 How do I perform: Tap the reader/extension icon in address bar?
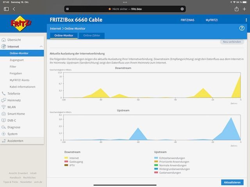click(x=68, y=9)
